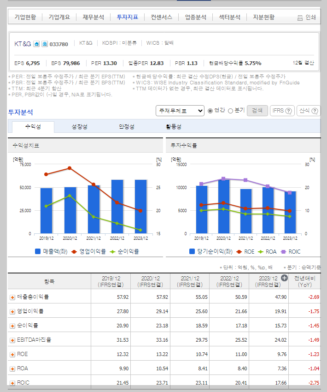Click the 산식 formula button
This screenshot has height=392, width=327.
pyautogui.click(x=309, y=111)
